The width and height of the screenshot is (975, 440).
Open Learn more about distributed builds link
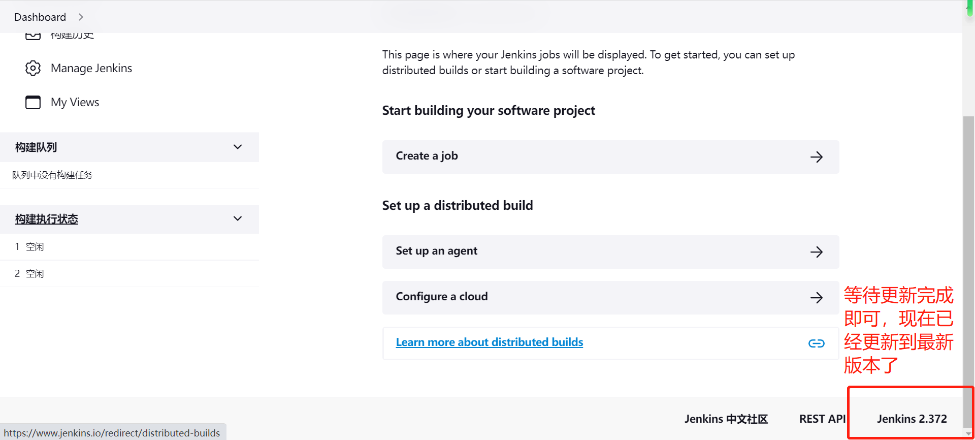[489, 342]
